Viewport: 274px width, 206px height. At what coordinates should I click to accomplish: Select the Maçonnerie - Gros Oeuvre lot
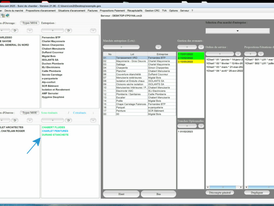pos(140,61)
